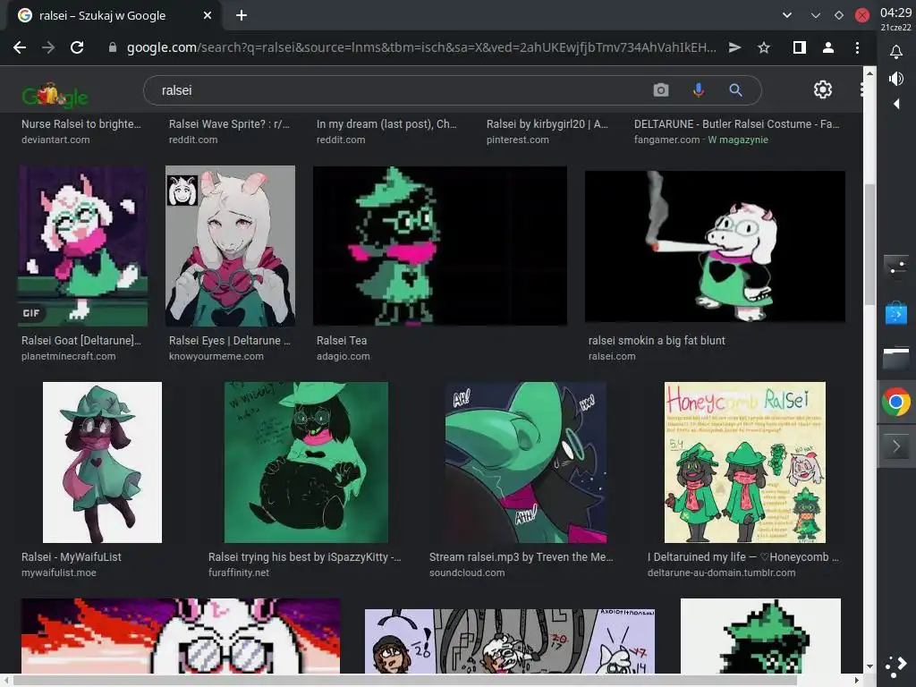Open Ralsei by kirbygirl20 pinterest link

[x=547, y=123]
